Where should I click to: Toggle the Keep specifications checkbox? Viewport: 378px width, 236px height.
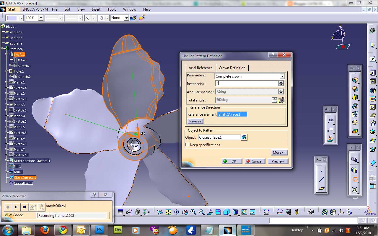pyautogui.click(x=187, y=145)
